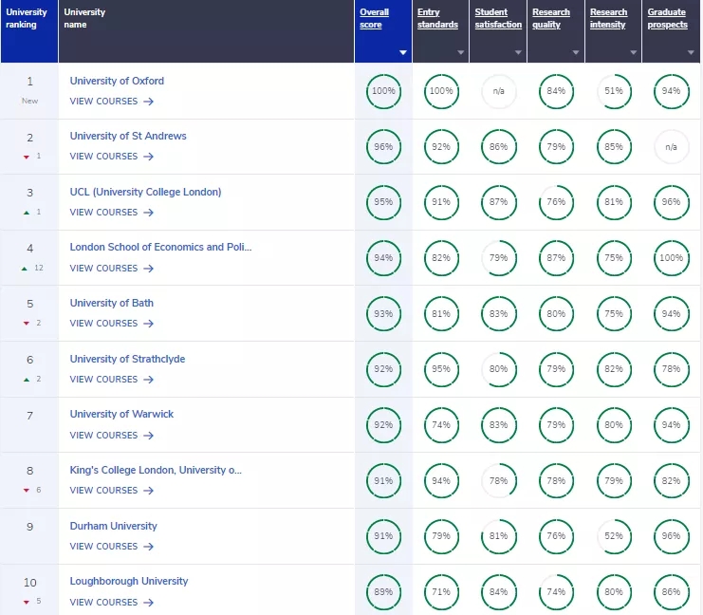Open UCL (University College London) page
This screenshot has height=615, width=703.
coord(145,192)
